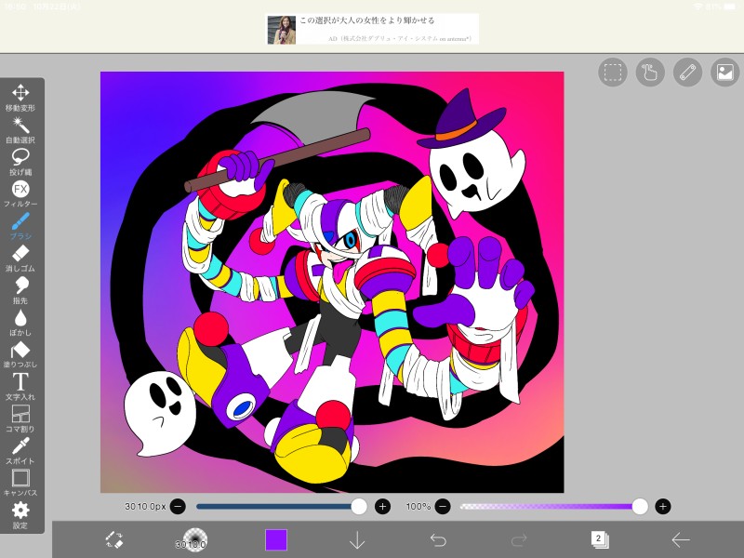Open the material image button
Image resolution: width=744 pixels, height=558 pixels.
point(725,73)
